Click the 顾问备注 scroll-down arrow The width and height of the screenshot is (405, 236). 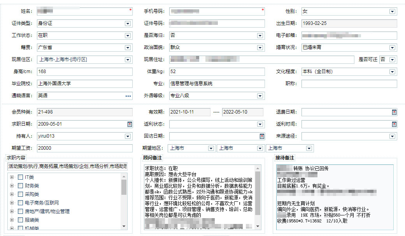258,226
